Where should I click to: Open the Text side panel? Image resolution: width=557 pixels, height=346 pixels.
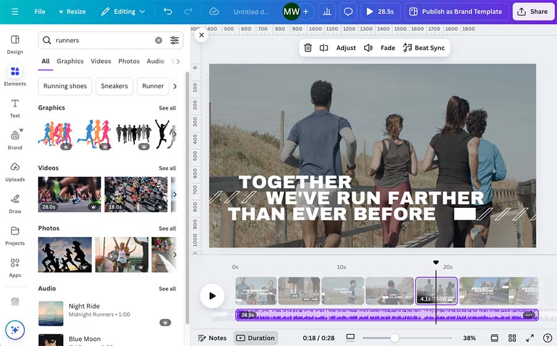pyautogui.click(x=15, y=108)
